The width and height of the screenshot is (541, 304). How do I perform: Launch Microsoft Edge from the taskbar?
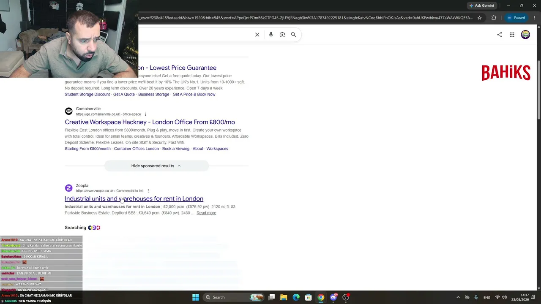coord(296,297)
